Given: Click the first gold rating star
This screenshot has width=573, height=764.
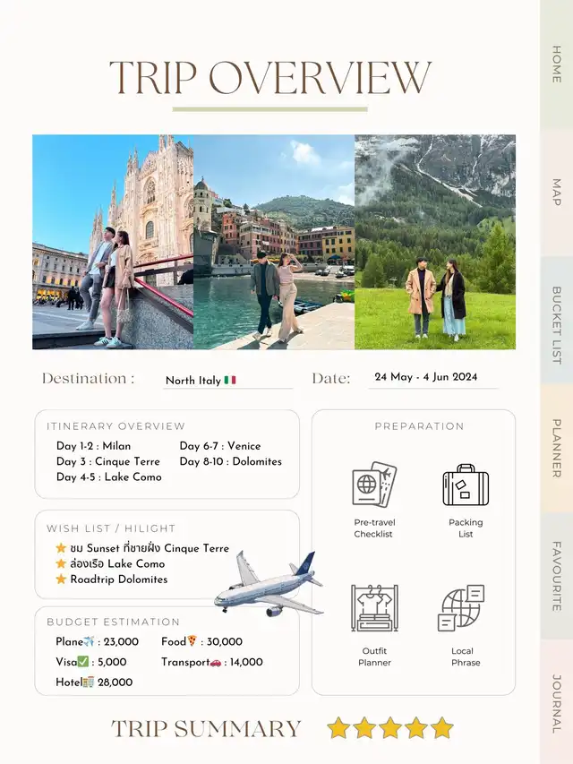Looking at the screenshot, I should pyautogui.click(x=338, y=727).
